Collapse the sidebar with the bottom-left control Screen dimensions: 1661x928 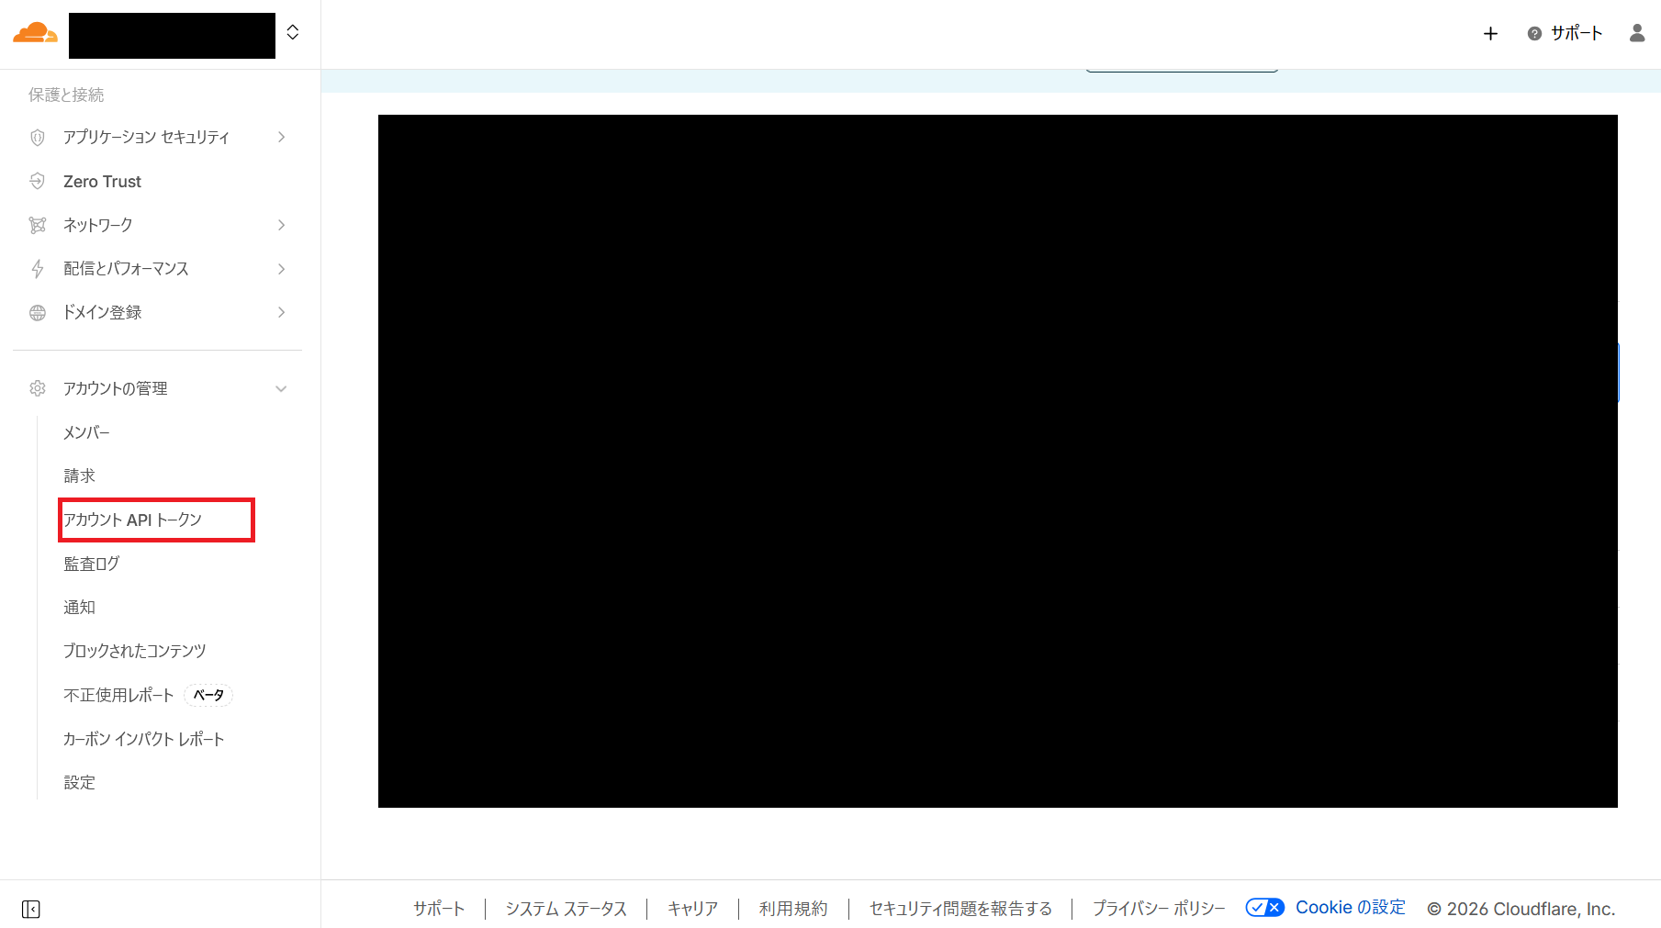tap(30, 909)
